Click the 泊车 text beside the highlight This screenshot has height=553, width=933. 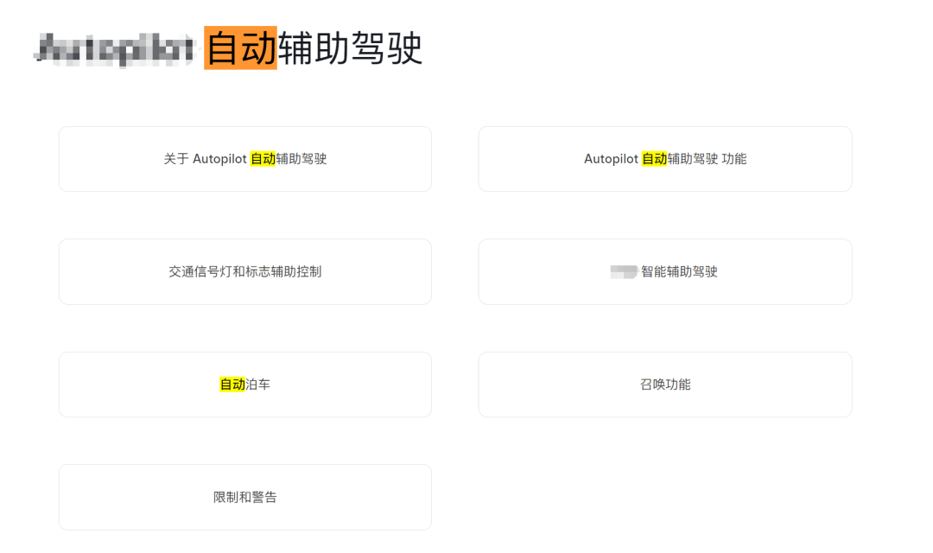pos(257,384)
